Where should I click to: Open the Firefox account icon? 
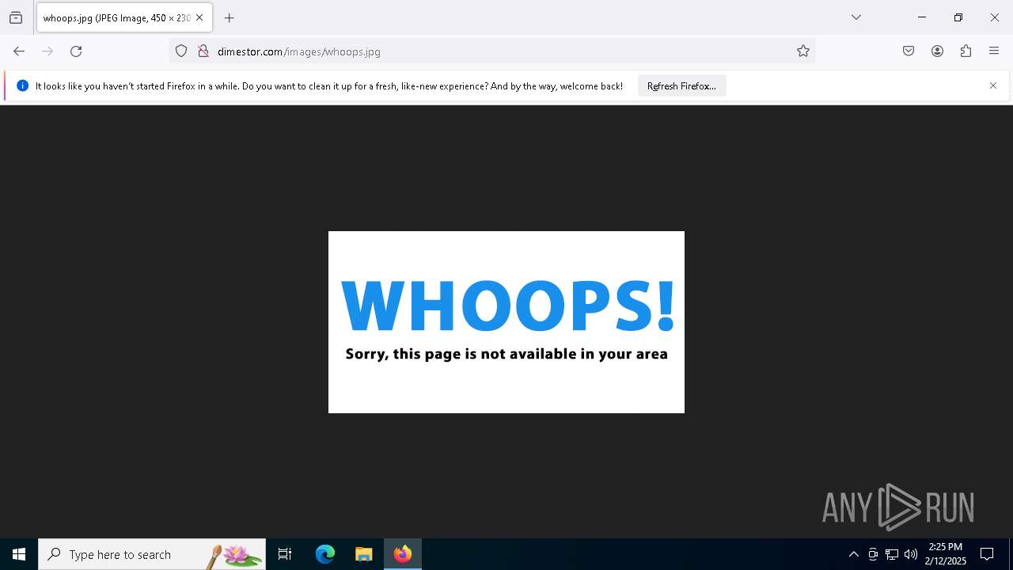[937, 51]
